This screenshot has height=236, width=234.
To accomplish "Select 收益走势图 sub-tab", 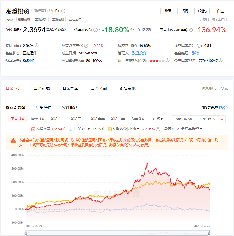I will [x=15, y=108].
